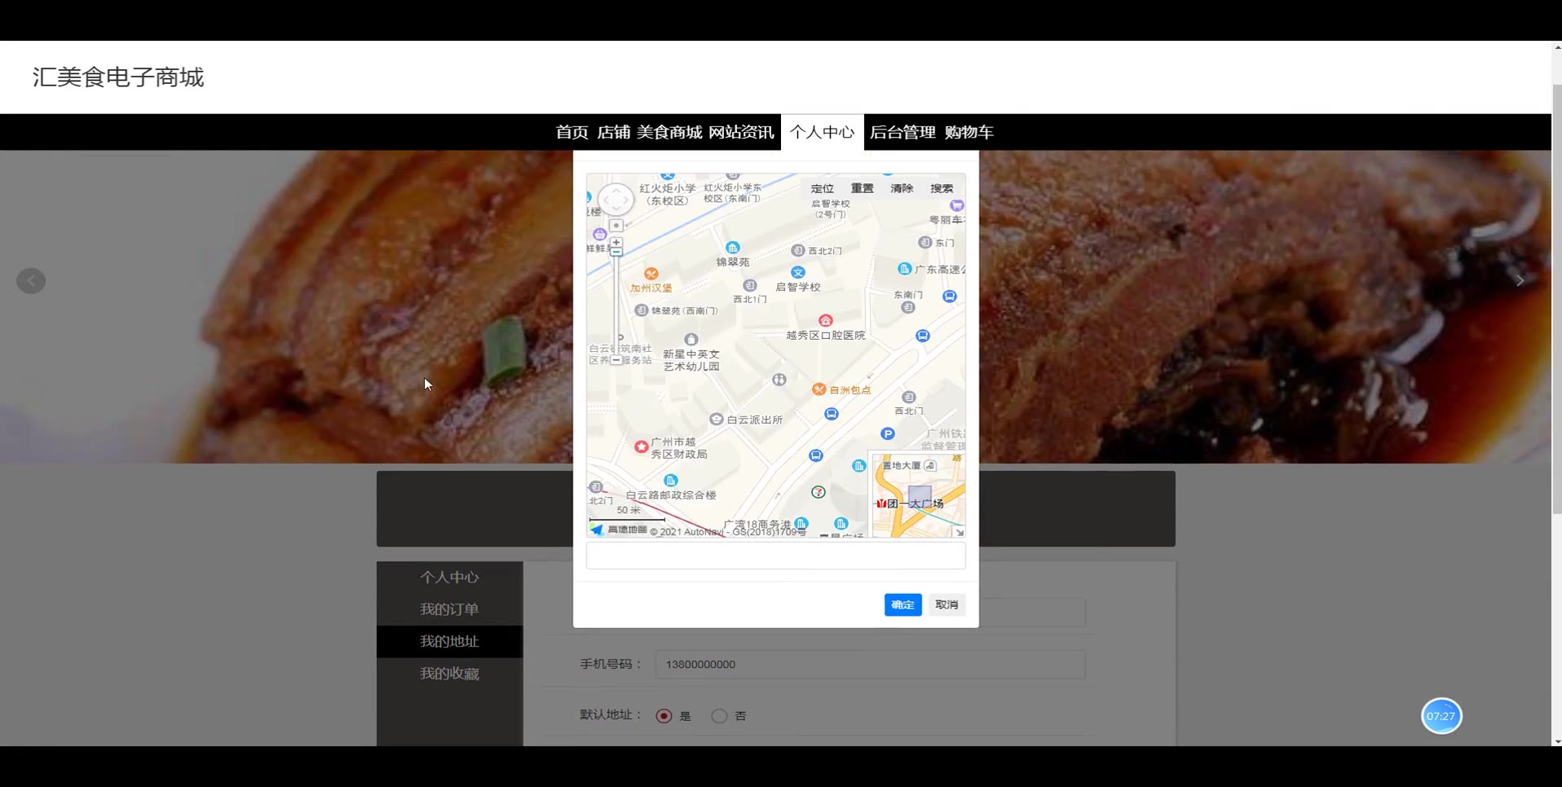Open 个人中心 in the navigation bar

tap(822, 132)
